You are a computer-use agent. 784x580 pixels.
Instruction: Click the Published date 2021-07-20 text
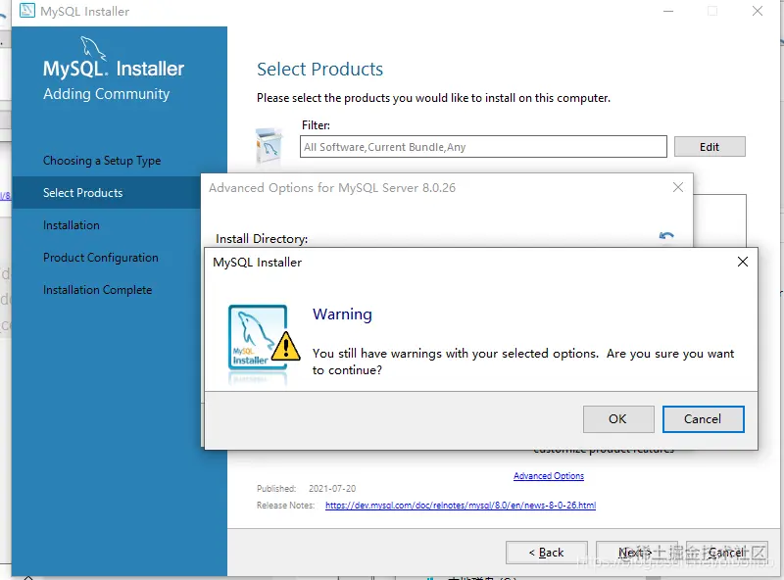(x=332, y=489)
